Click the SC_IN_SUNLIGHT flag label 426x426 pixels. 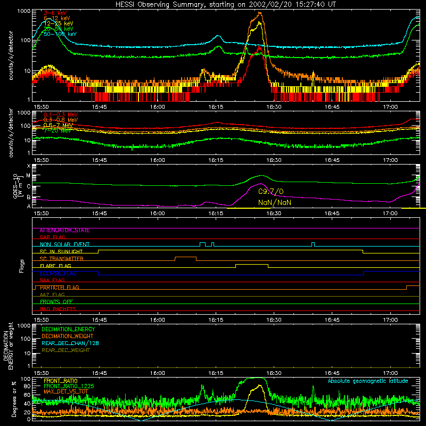click(x=61, y=251)
